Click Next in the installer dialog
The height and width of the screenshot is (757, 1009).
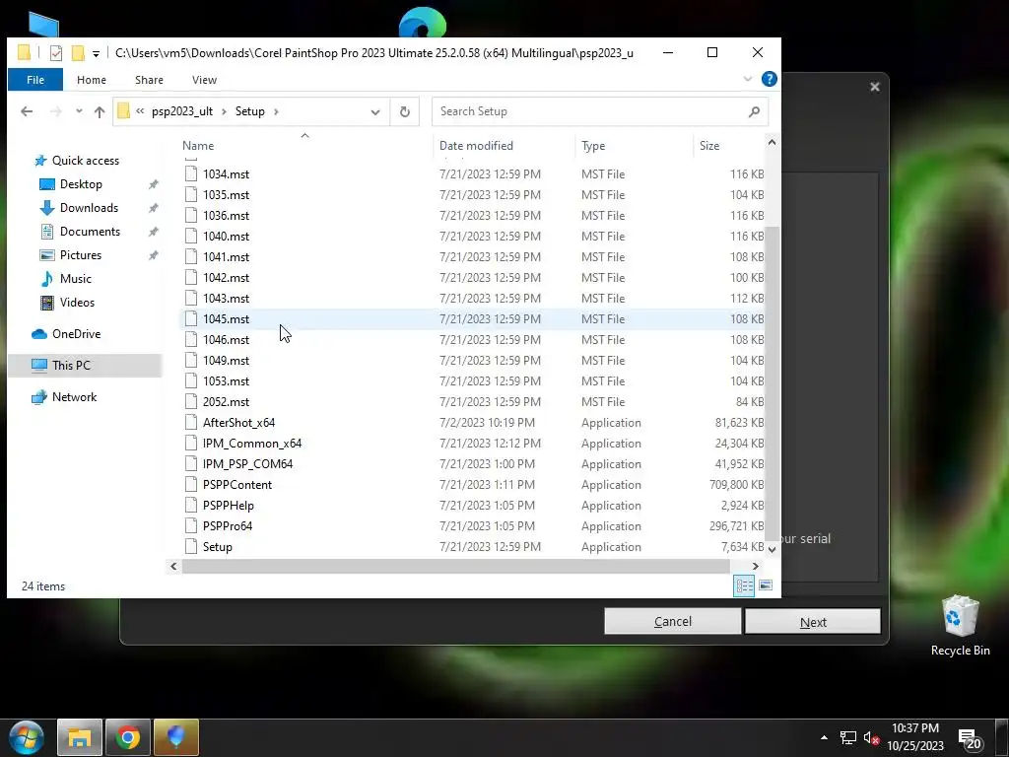813,622
